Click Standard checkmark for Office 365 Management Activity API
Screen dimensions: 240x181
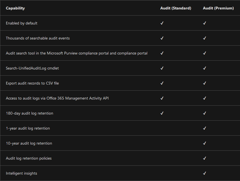[x=162, y=98]
